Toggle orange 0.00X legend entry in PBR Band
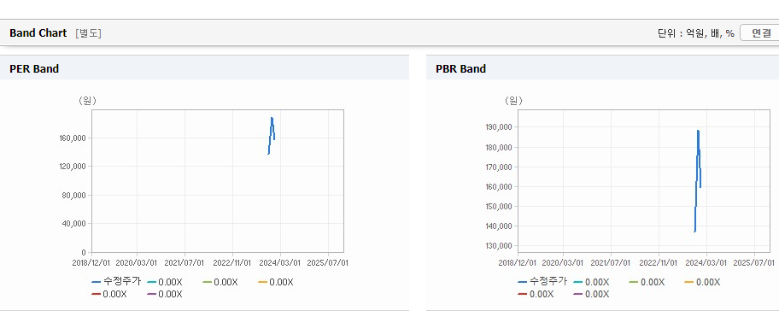The image size is (779, 311). 703,282
